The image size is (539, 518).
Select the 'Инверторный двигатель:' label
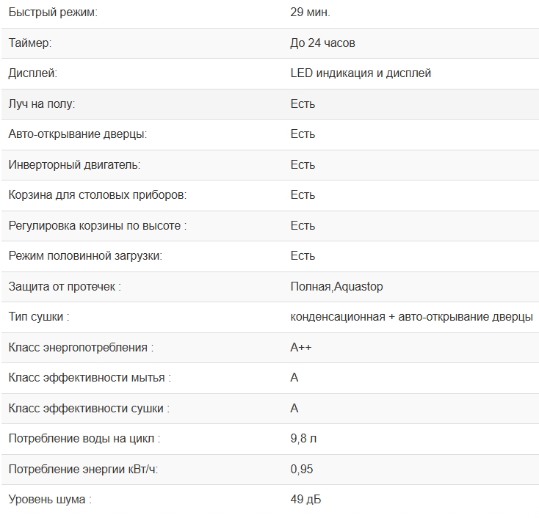pyautogui.click(x=74, y=165)
